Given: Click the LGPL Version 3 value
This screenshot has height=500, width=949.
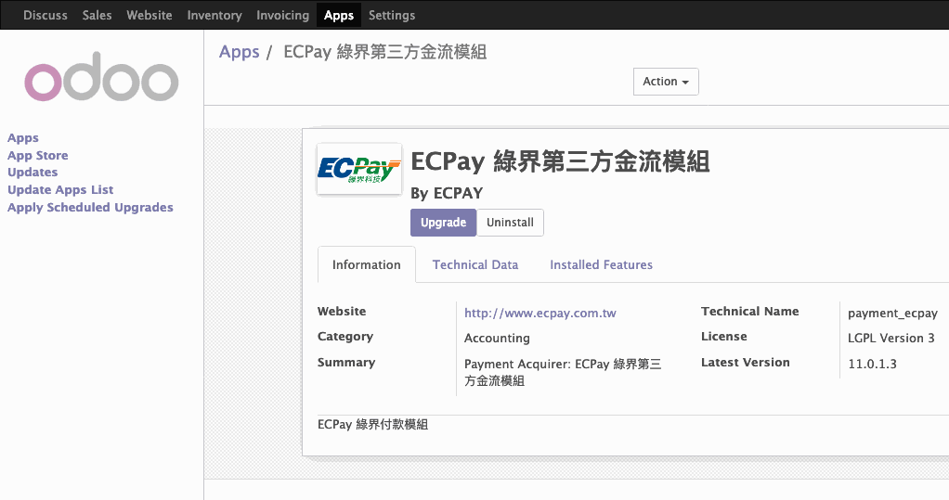Looking at the screenshot, I should [x=890, y=338].
